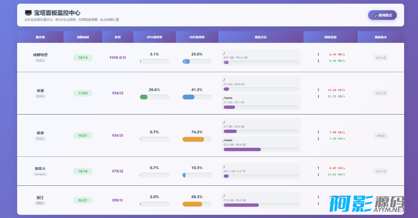
Task: Click the monitor icon beside 宝塔面板监控中心 title
Action: point(28,13)
